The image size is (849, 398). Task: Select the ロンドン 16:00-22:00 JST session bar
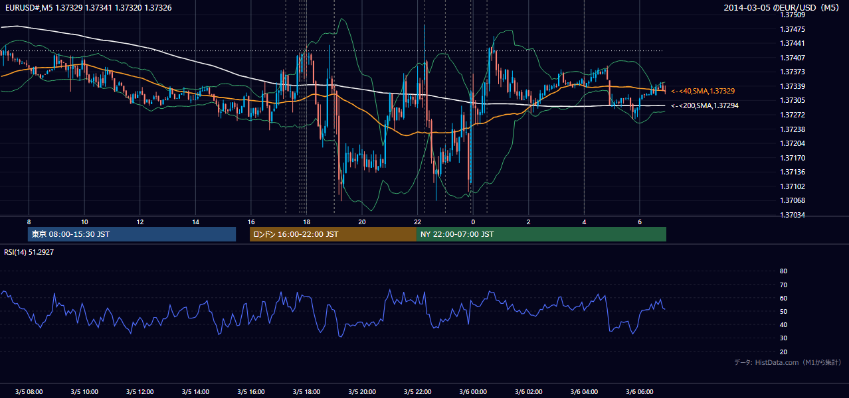click(x=333, y=234)
